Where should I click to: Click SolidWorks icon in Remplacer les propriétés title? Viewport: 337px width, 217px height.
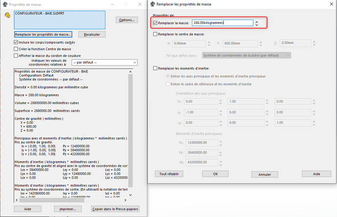point(152,4)
